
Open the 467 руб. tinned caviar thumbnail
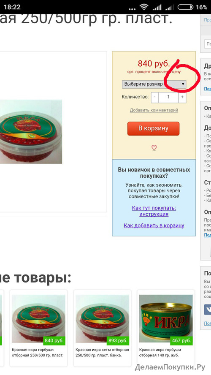[x=166, y=319]
